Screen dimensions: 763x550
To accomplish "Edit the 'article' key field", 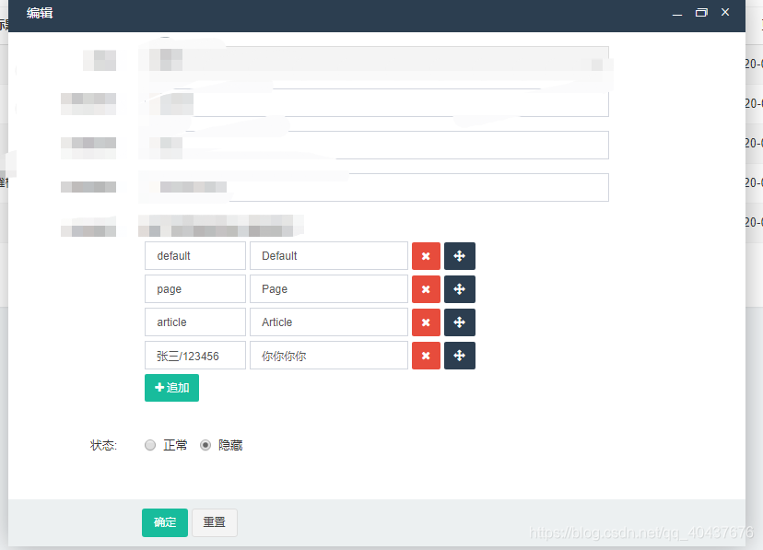I will [x=195, y=322].
